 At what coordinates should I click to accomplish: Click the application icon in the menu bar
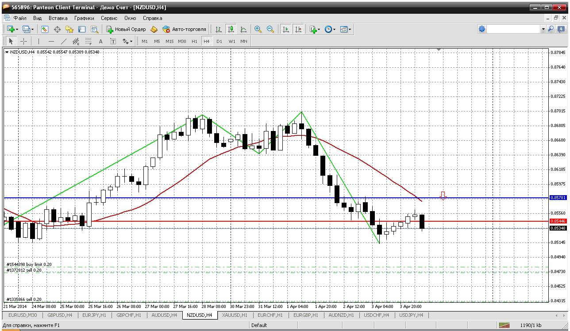click(x=7, y=18)
